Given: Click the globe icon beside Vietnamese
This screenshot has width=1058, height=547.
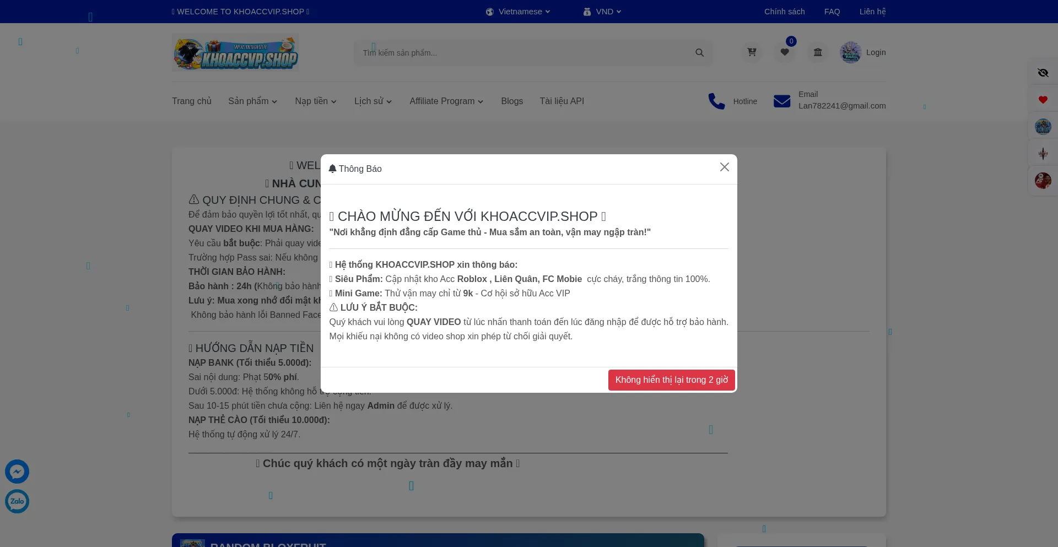Looking at the screenshot, I should 489,12.
